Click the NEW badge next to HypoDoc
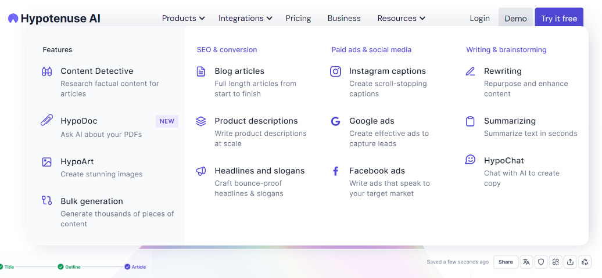Viewport: 602px width, 278px height. (x=167, y=121)
